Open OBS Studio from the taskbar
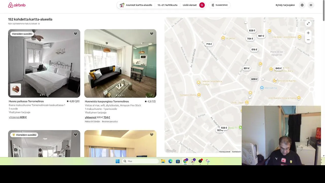Screen dimensions: 325x183 (x=200, y=161)
